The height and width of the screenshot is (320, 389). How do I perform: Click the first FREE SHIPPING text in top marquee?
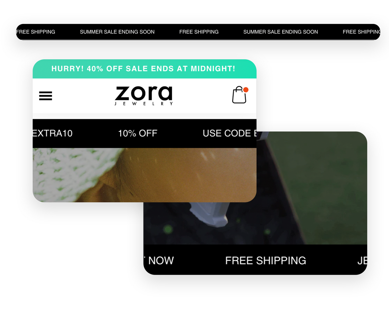(36, 32)
